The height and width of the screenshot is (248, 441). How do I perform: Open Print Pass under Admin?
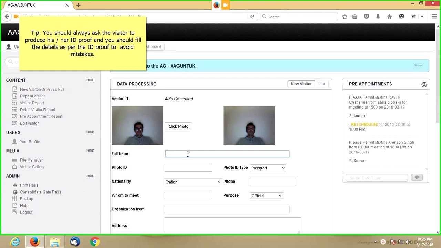(29, 185)
